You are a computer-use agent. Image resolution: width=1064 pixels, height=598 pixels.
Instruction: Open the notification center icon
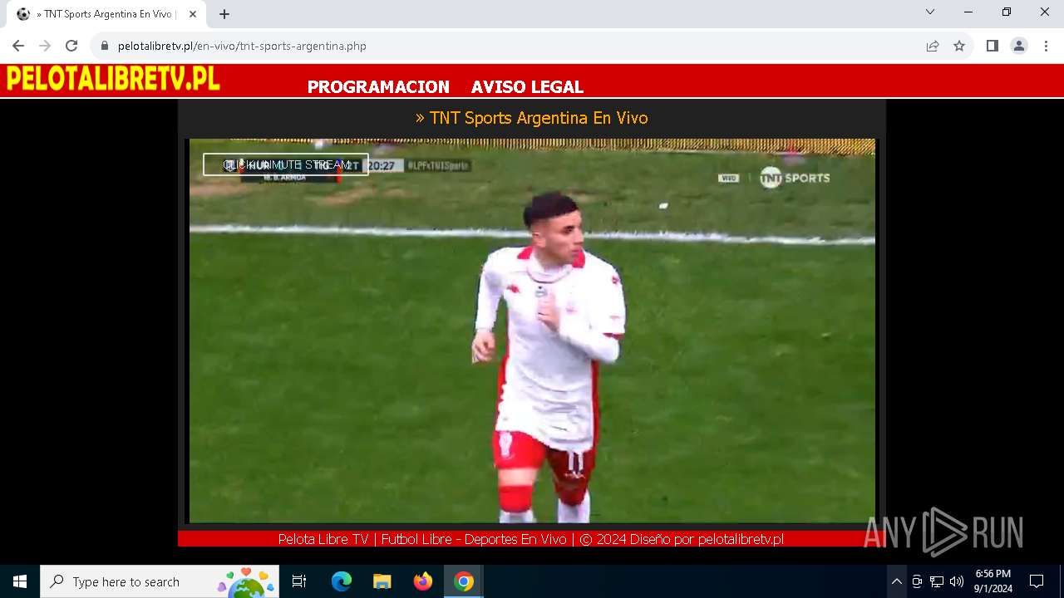pos(1037,581)
